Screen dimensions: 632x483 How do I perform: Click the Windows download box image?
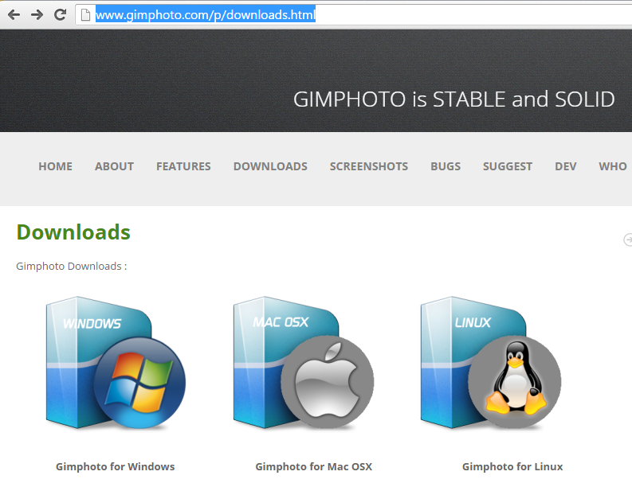[116, 363]
